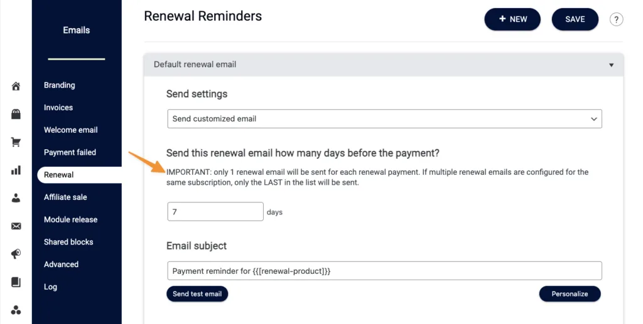Open the megaphone marketing icon
This screenshot has height=324, width=643.
(x=16, y=254)
